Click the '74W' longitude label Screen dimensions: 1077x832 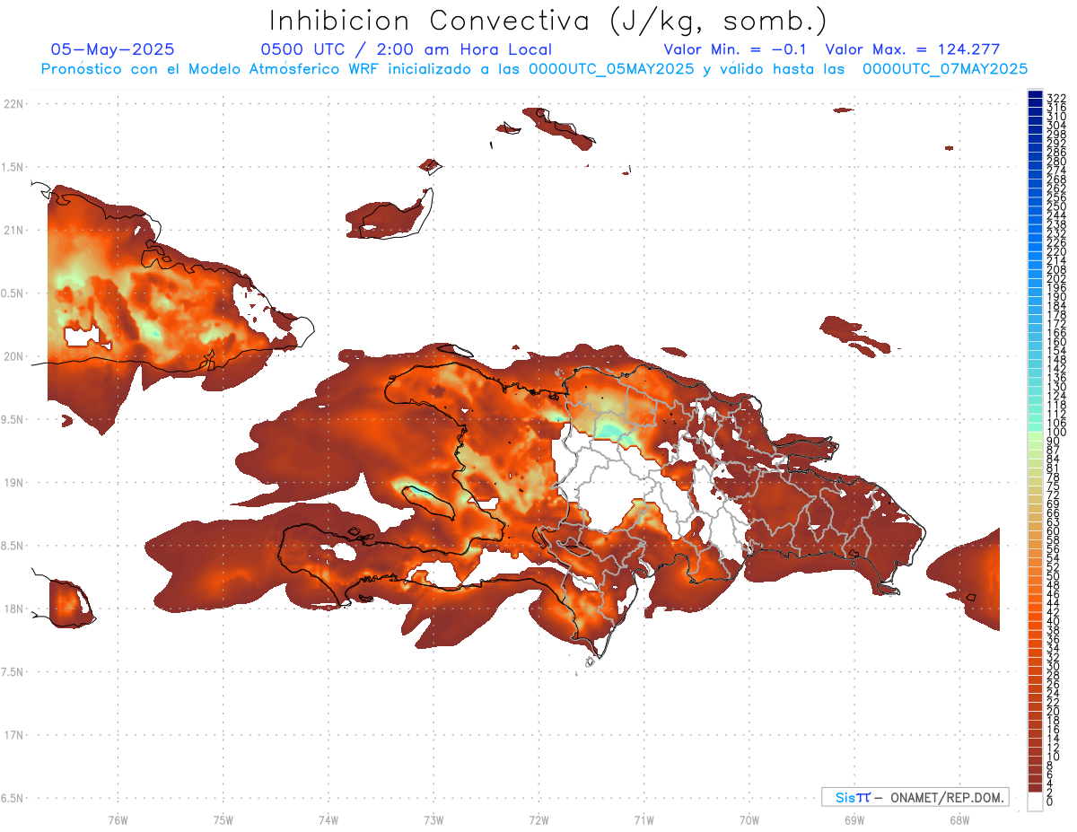click(x=328, y=819)
